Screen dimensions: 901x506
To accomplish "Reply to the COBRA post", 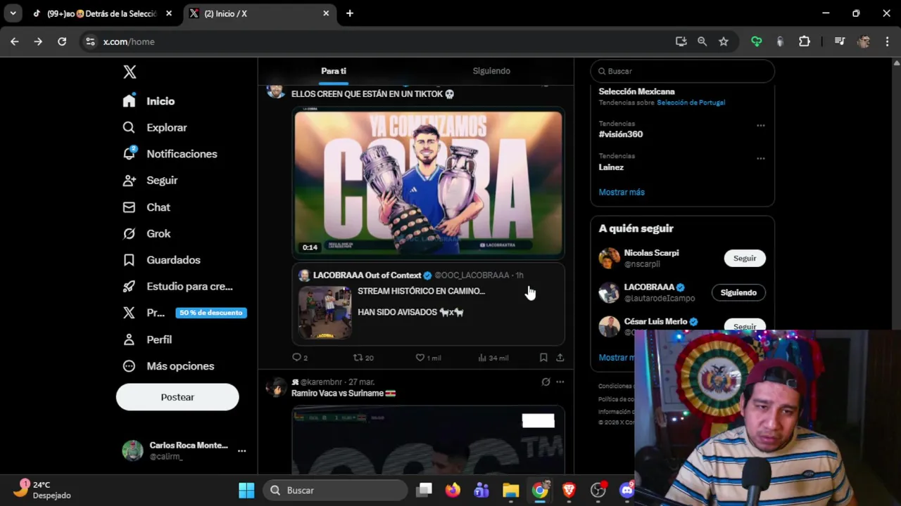I will pyautogui.click(x=300, y=358).
